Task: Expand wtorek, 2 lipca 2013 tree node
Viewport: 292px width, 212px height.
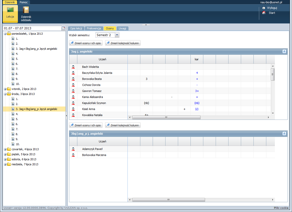Action: tap(5, 89)
